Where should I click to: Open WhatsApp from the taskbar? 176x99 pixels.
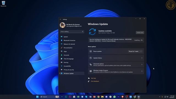[x=114, y=97]
